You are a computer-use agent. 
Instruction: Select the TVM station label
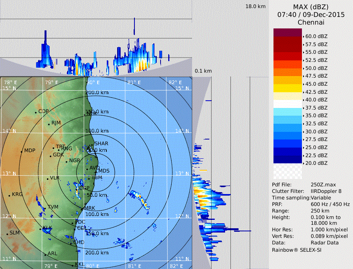(53, 207)
